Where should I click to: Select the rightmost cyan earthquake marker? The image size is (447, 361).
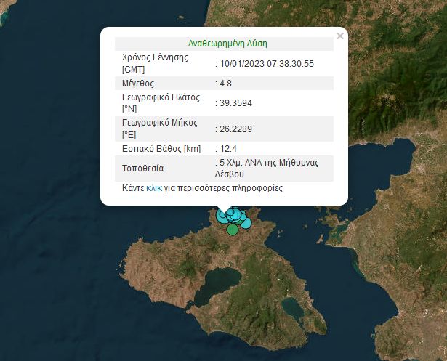(x=246, y=223)
